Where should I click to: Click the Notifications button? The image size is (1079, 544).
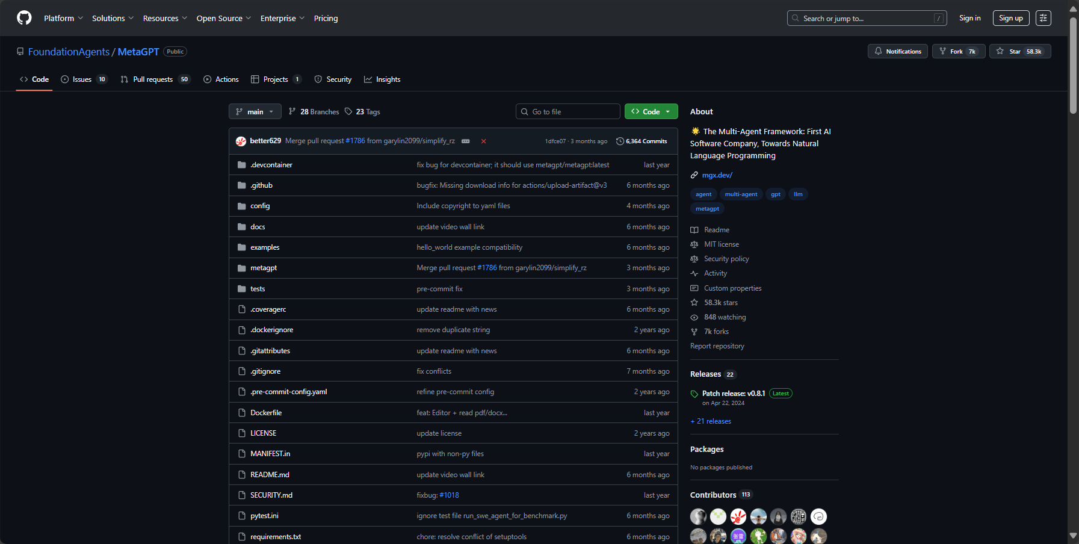click(x=898, y=51)
